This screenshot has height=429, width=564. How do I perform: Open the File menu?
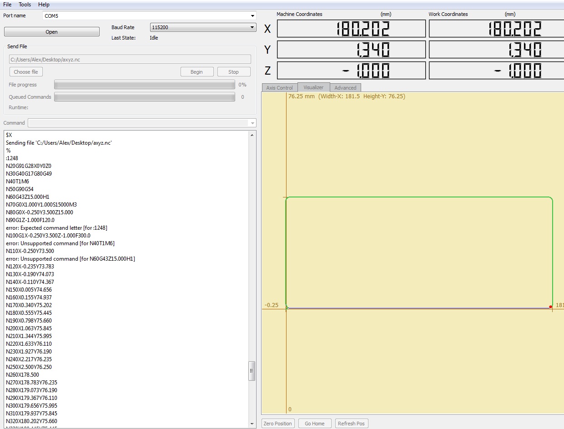[7, 5]
